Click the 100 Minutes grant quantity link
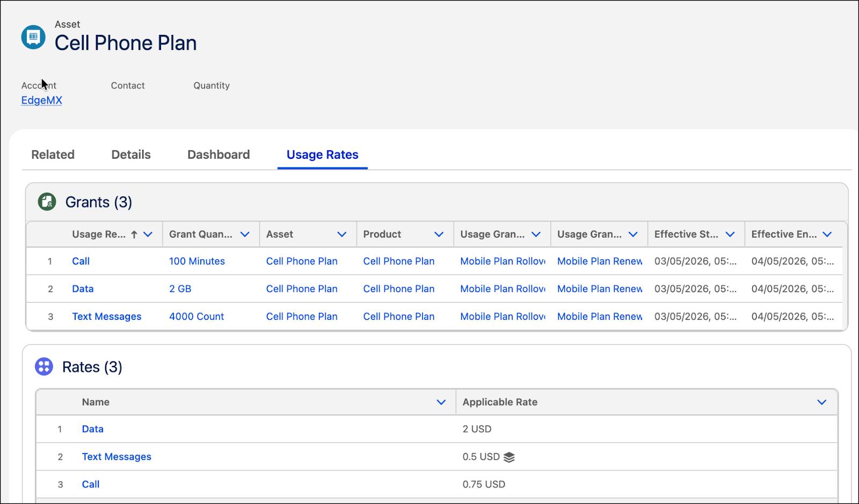859x504 pixels. tap(197, 261)
